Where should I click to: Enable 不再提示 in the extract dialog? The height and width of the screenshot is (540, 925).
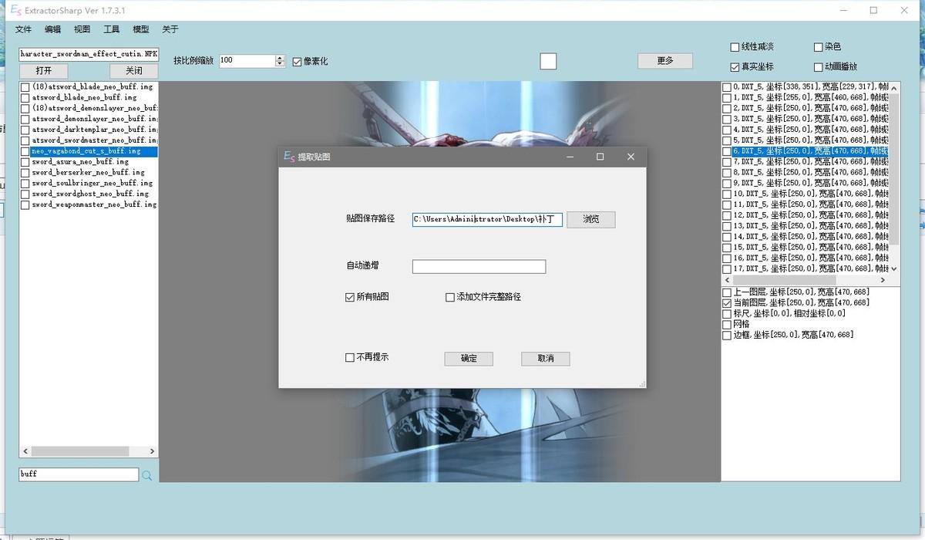point(349,358)
